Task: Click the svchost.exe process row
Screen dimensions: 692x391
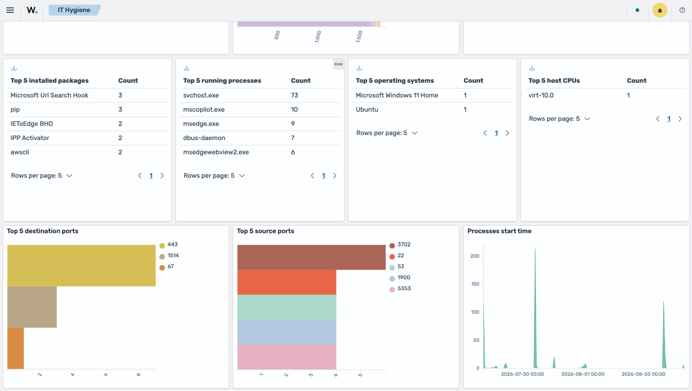Action: tap(260, 95)
